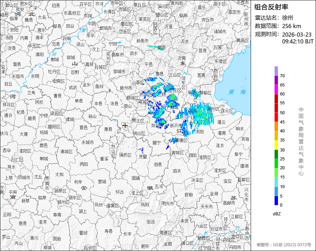Click the 阜宁 map label
Image resolution: width=316 pixels, height=251 pixels.
238,154
